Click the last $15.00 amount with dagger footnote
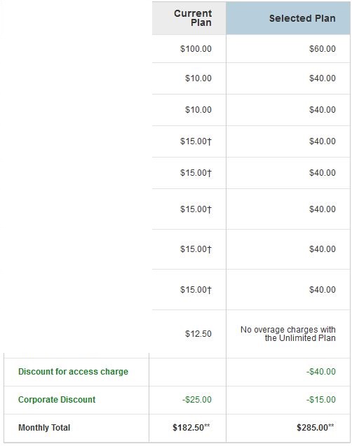The width and height of the screenshot is (352, 446). pyautogui.click(x=196, y=290)
